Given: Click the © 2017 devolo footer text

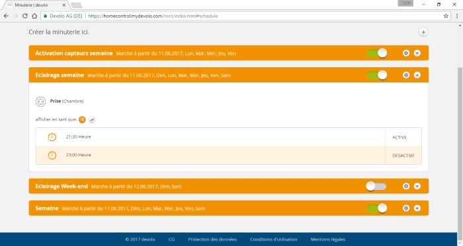Looking at the screenshot, I should 140,239.
